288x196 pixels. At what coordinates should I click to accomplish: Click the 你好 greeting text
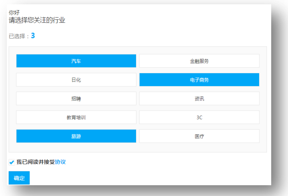pos(14,12)
